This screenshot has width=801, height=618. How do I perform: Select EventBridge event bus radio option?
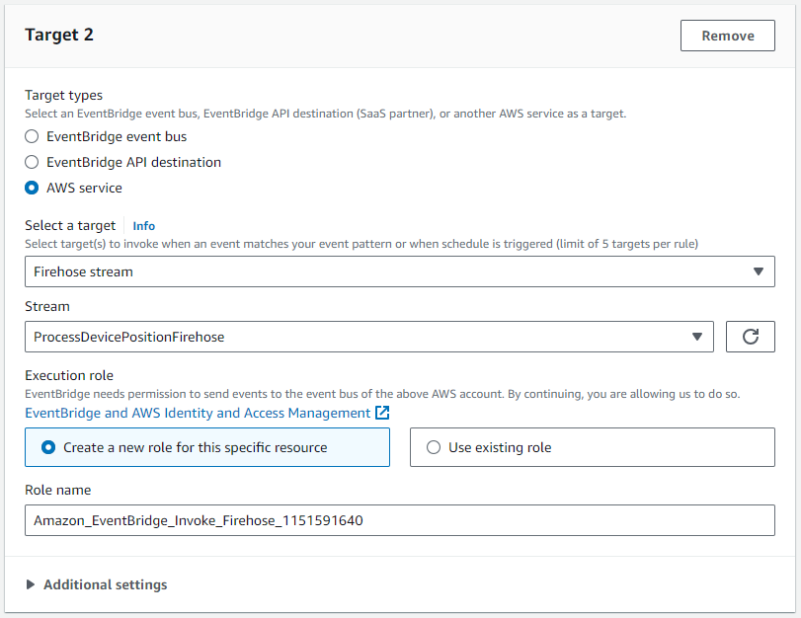click(32, 137)
